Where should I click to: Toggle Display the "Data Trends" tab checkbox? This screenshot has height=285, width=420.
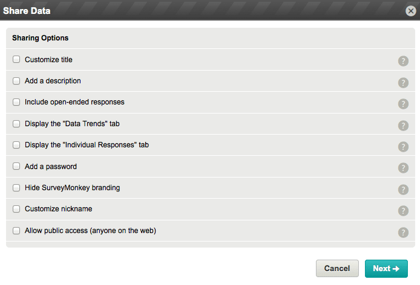[16, 124]
